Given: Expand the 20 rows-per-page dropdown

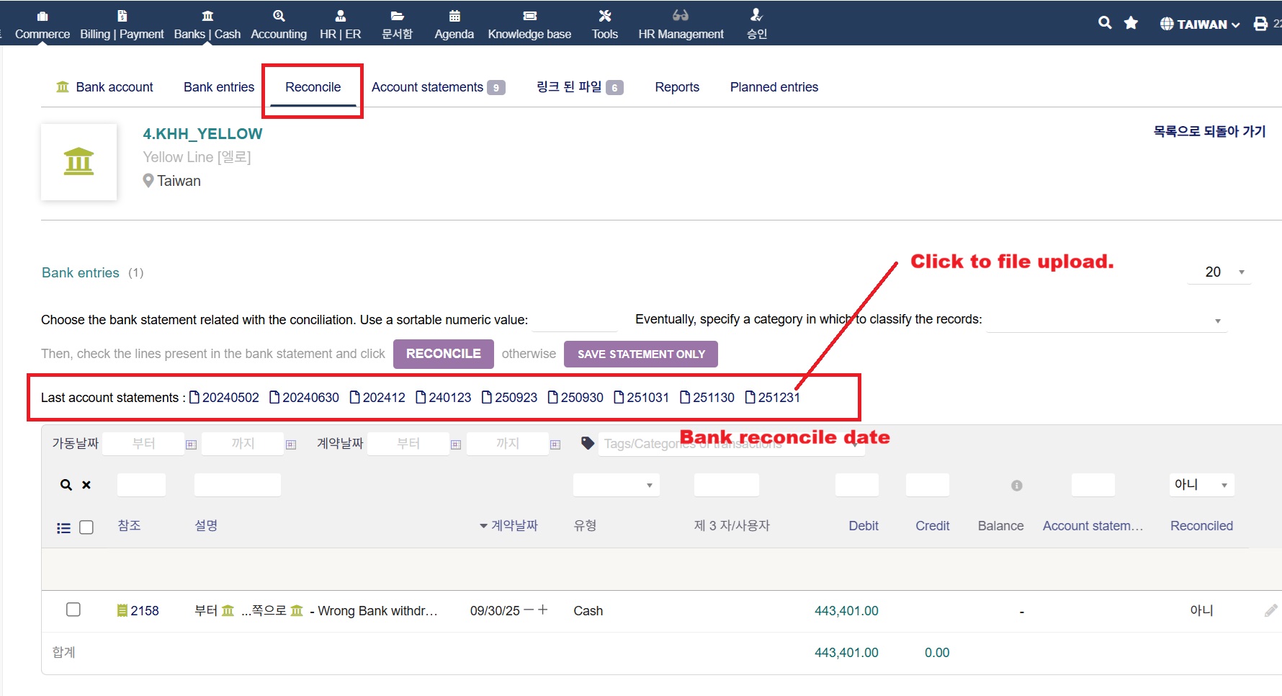Looking at the screenshot, I should coord(1220,272).
